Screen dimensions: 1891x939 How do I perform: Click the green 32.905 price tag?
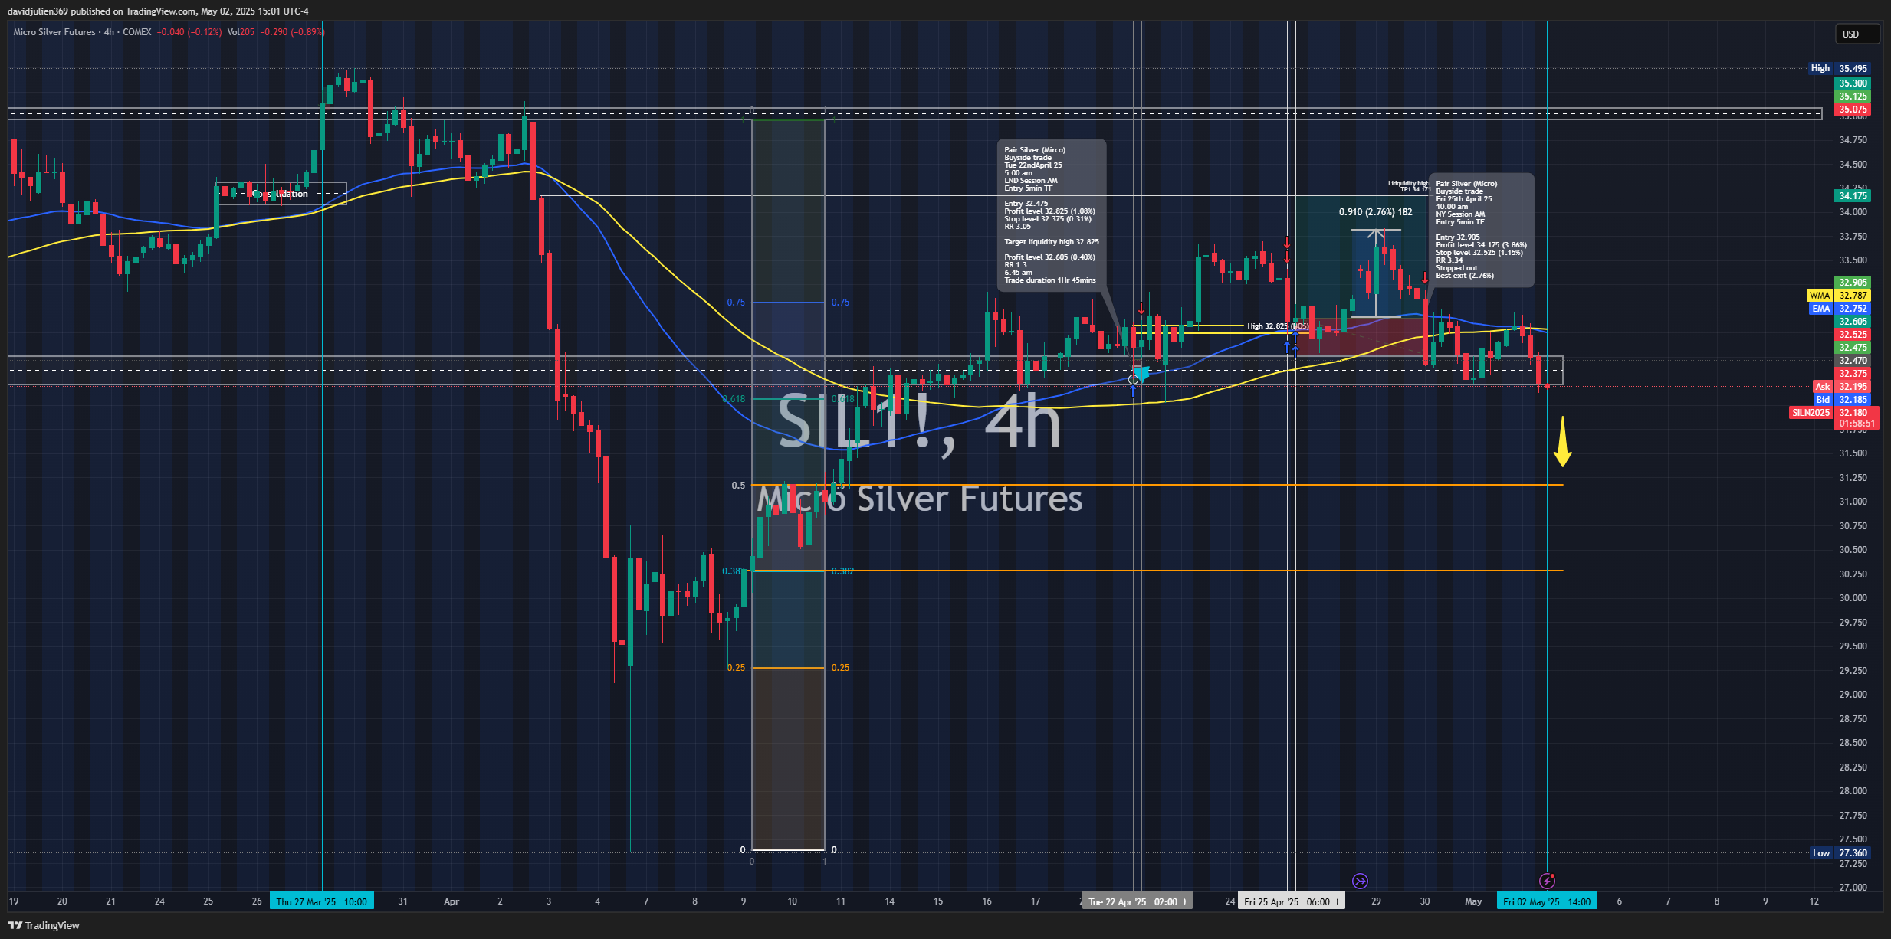point(1853,282)
